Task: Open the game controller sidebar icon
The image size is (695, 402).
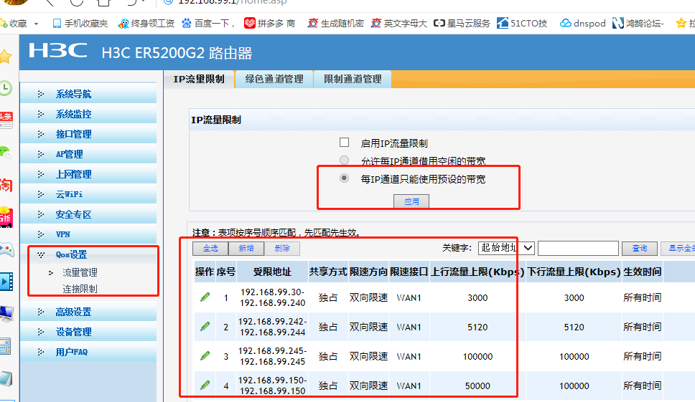Action: [x=6, y=250]
